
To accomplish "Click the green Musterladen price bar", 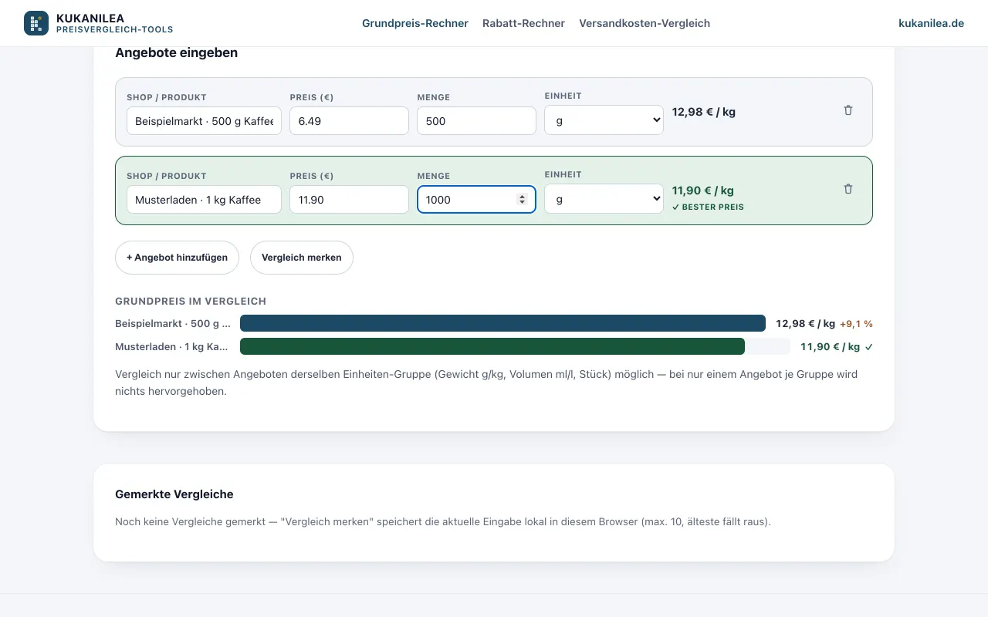I will coord(492,347).
